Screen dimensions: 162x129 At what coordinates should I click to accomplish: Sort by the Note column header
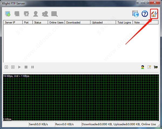tap(146, 22)
